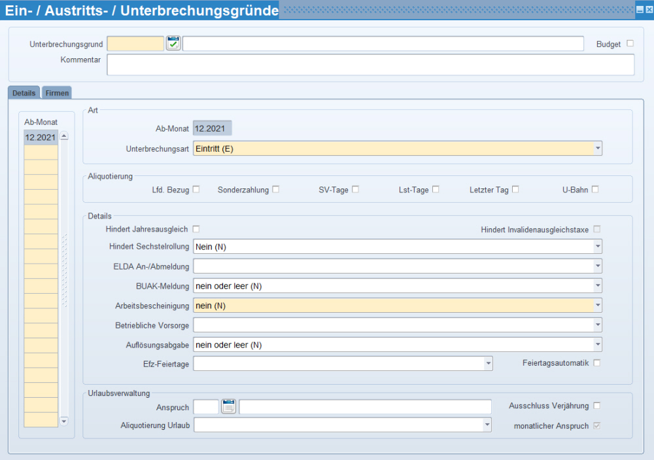Screen dimensions: 654x460
Task: Toggle Hindert Invalidenausgleichstaxe checkbox
Action: point(597,229)
